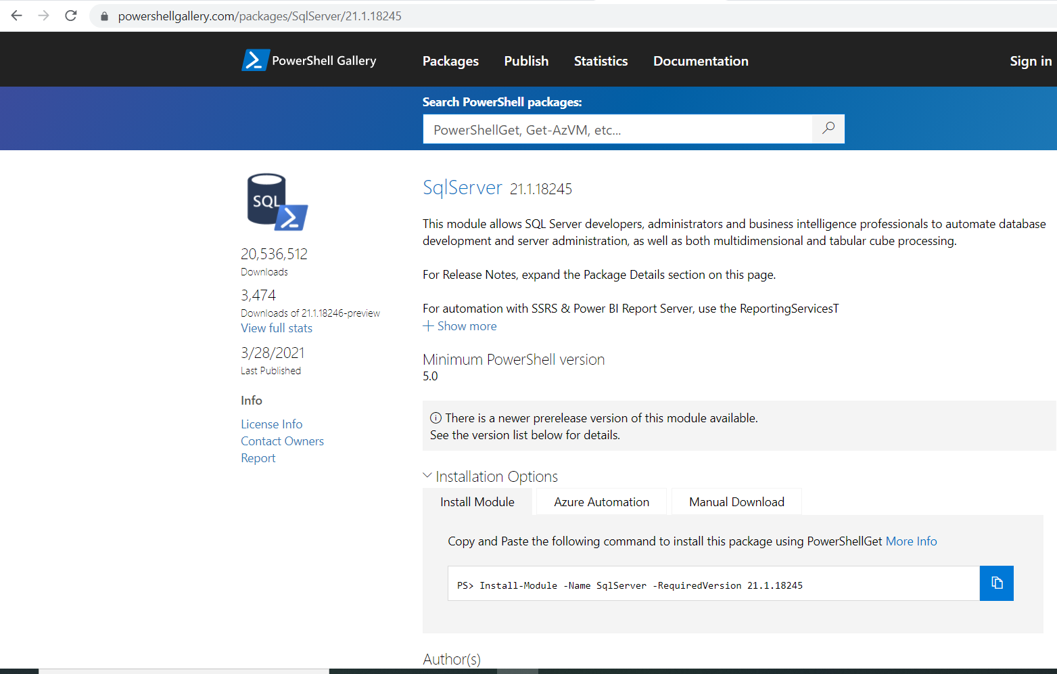Click the Report link

258,458
